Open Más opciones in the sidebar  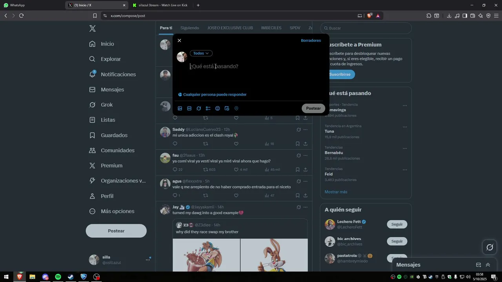tap(112, 211)
